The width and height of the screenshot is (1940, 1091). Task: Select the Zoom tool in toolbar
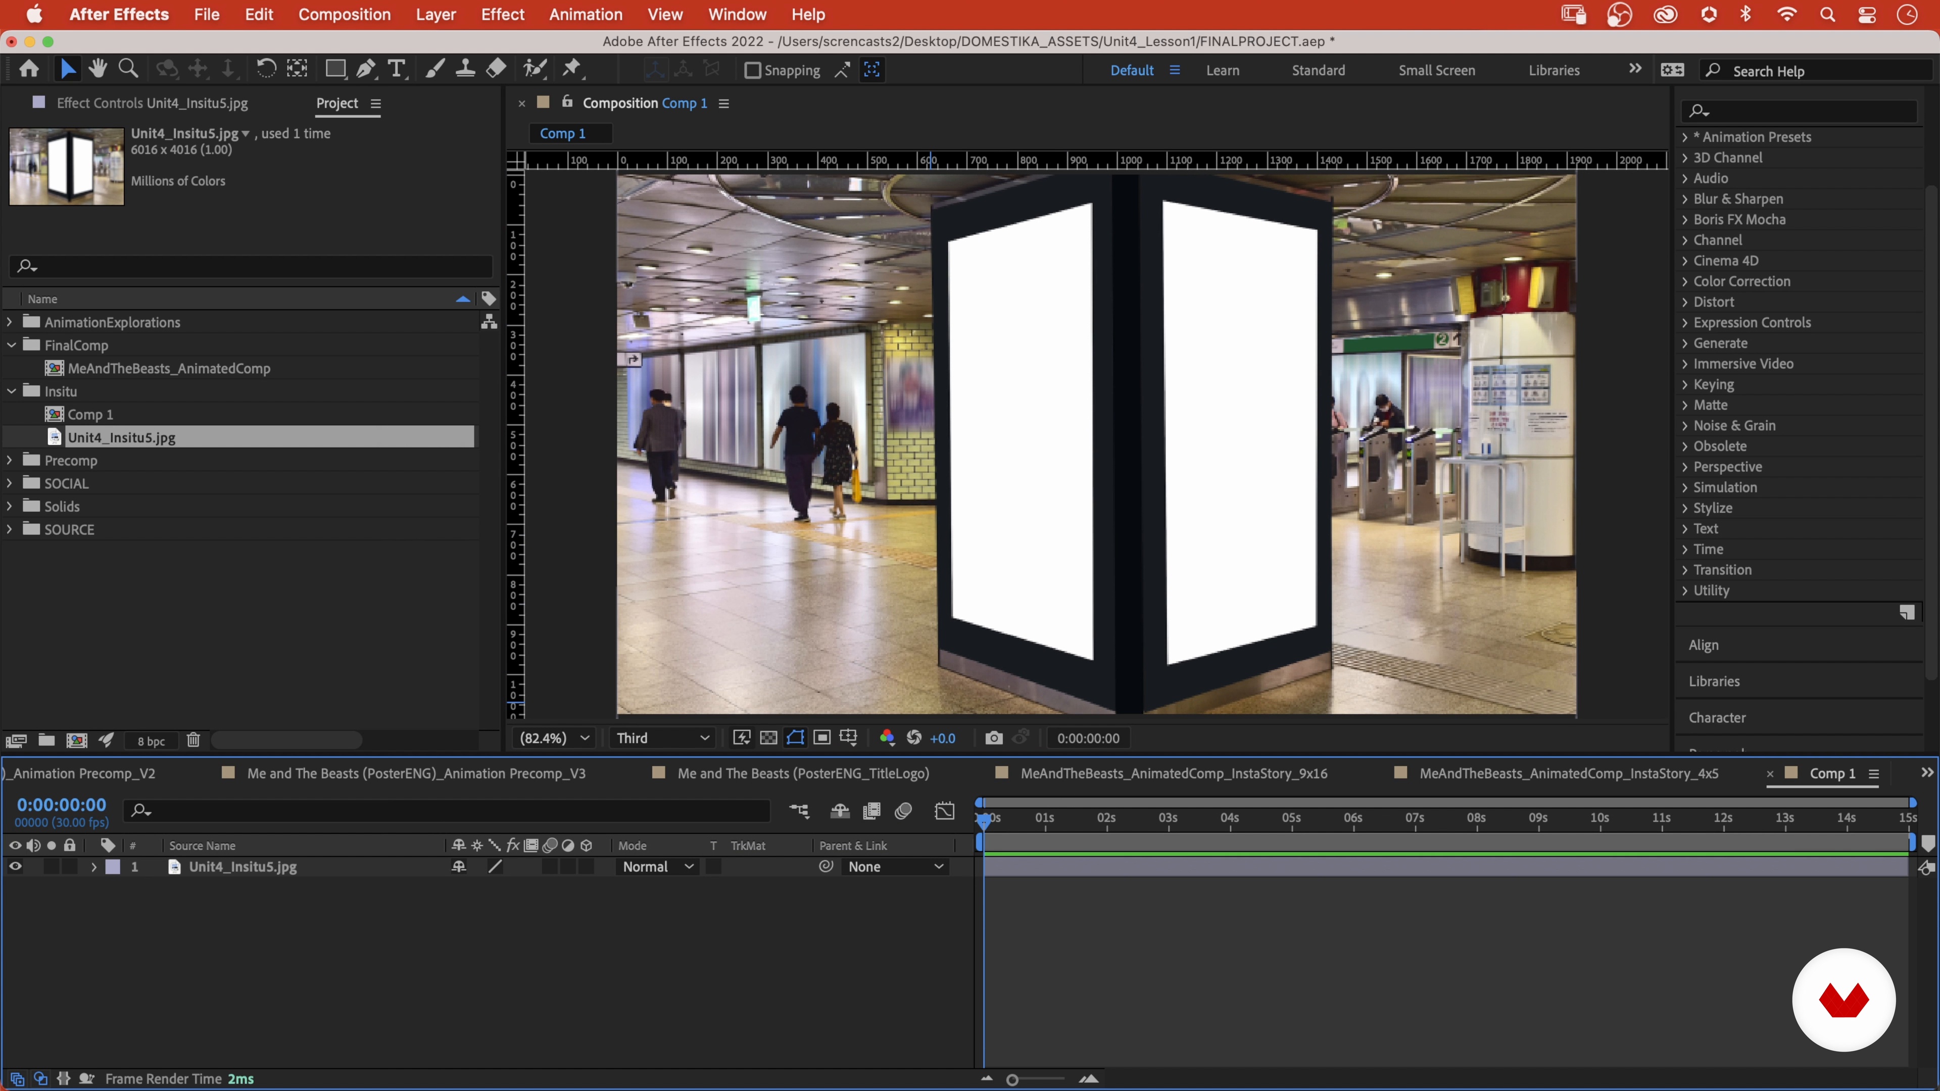[x=129, y=69]
